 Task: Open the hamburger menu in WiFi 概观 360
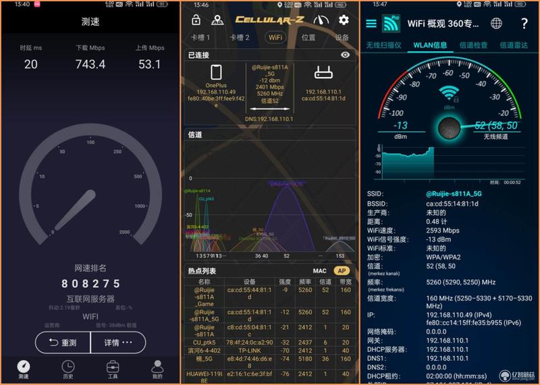pos(371,24)
